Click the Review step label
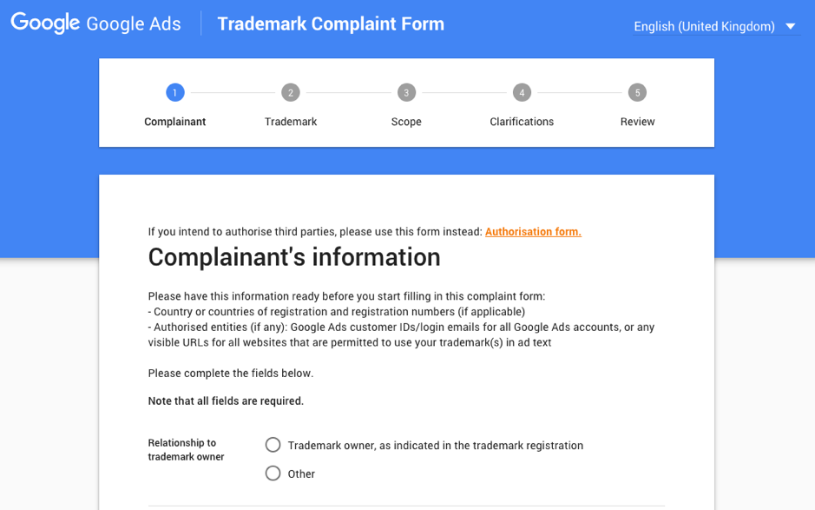 pos(637,122)
